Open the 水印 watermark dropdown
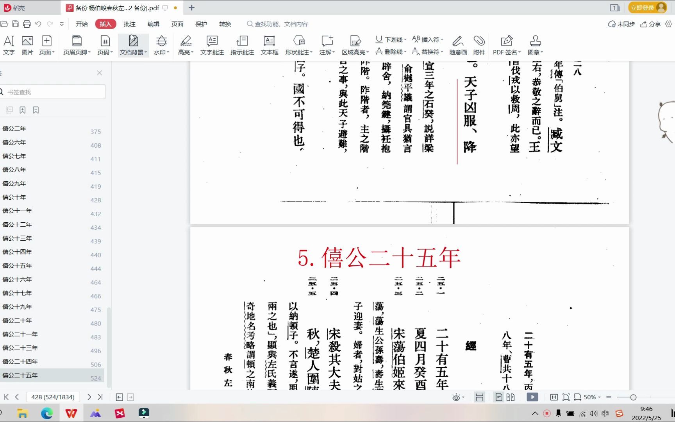The height and width of the screenshot is (422, 675). (x=161, y=45)
